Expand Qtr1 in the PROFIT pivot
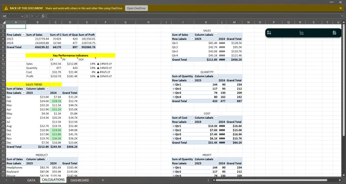346x184 pixels. tap(174, 168)
